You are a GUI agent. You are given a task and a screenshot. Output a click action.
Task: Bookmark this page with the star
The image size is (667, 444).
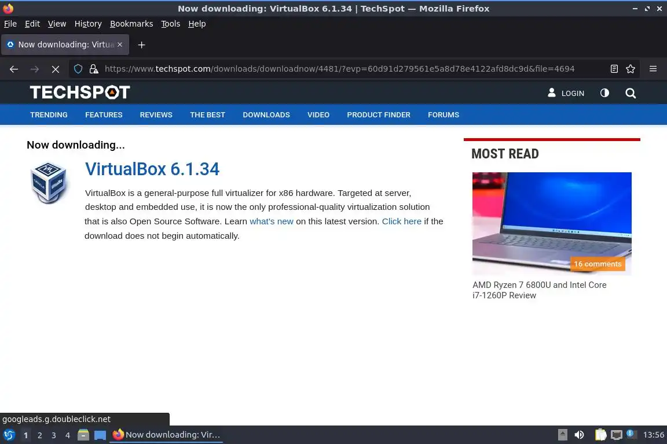coord(631,69)
